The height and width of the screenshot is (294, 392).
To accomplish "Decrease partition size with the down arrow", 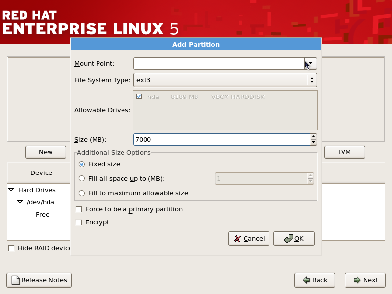I will click(313, 142).
